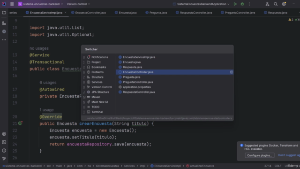The height and width of the screenshot is (169, 300).
Task: Choose Pregunta.java in Switcher file list
Action: [175, 77]
